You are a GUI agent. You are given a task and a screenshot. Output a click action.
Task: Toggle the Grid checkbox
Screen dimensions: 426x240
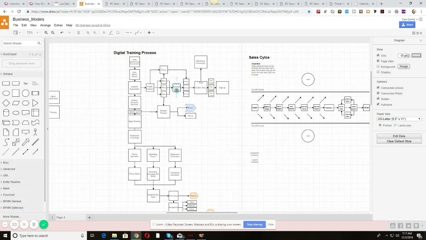coord(378,55)
